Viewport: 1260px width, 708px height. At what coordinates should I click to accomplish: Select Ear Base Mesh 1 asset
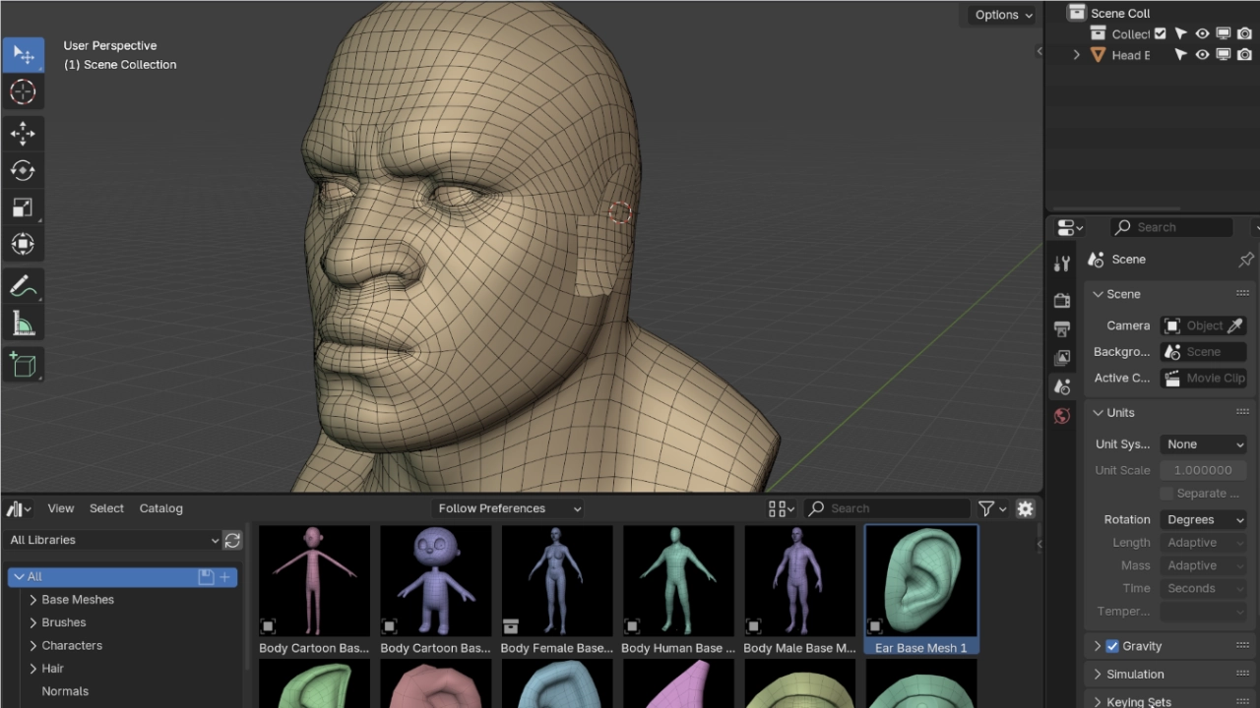pyautogui.click(x=921, y=590)
